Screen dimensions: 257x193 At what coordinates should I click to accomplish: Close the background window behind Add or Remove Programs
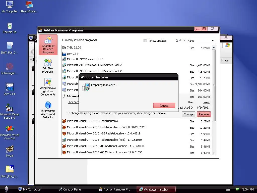pos(226,38)
